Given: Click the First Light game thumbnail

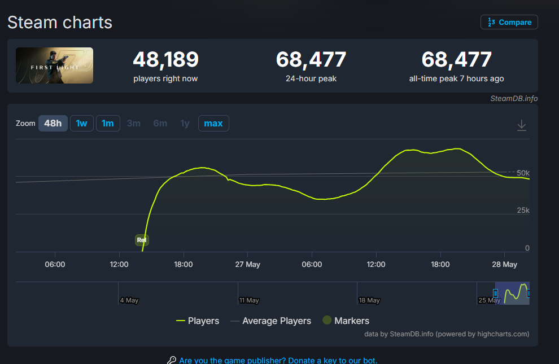Looking at the screenshot, I should point(55,65).
